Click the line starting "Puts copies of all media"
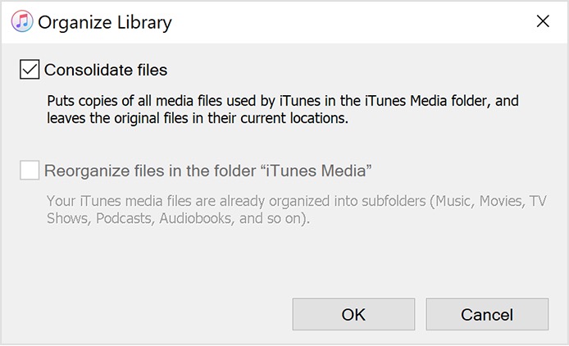This screenshot has height=346, width=569. pyautogui.click(x=283, y=101)
